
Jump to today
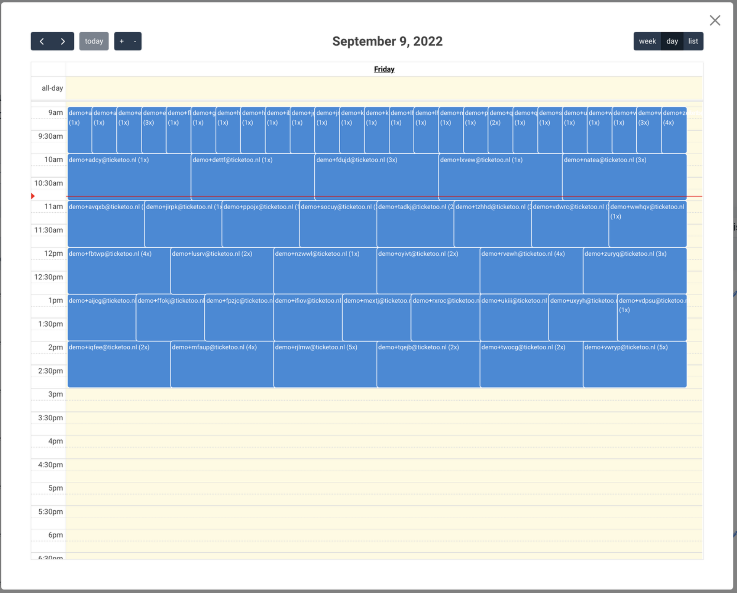click(x=94, y=41)
